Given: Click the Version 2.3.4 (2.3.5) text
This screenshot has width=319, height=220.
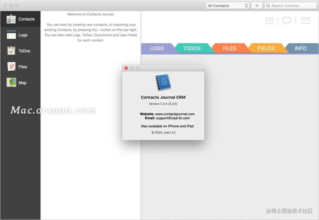Looking at the screenshot, I should (x=163, y=104).
